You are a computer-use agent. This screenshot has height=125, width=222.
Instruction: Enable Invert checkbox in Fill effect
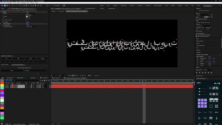point(26,18)
